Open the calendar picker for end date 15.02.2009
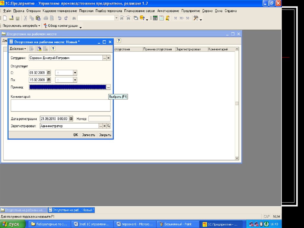Image resolution: width=304 pixels, height=228 pixels. click(x=49, y=80)
